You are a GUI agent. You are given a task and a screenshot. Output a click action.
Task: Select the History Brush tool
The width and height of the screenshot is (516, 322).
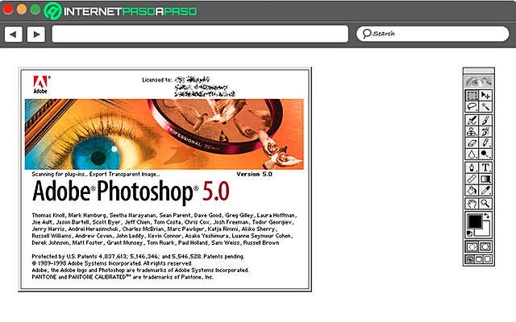click(x=485, y=131)
